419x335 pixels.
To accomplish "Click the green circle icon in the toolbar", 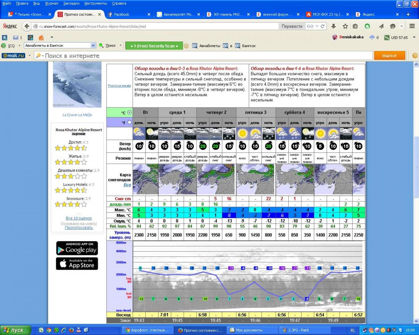I will tap(367, 26).
